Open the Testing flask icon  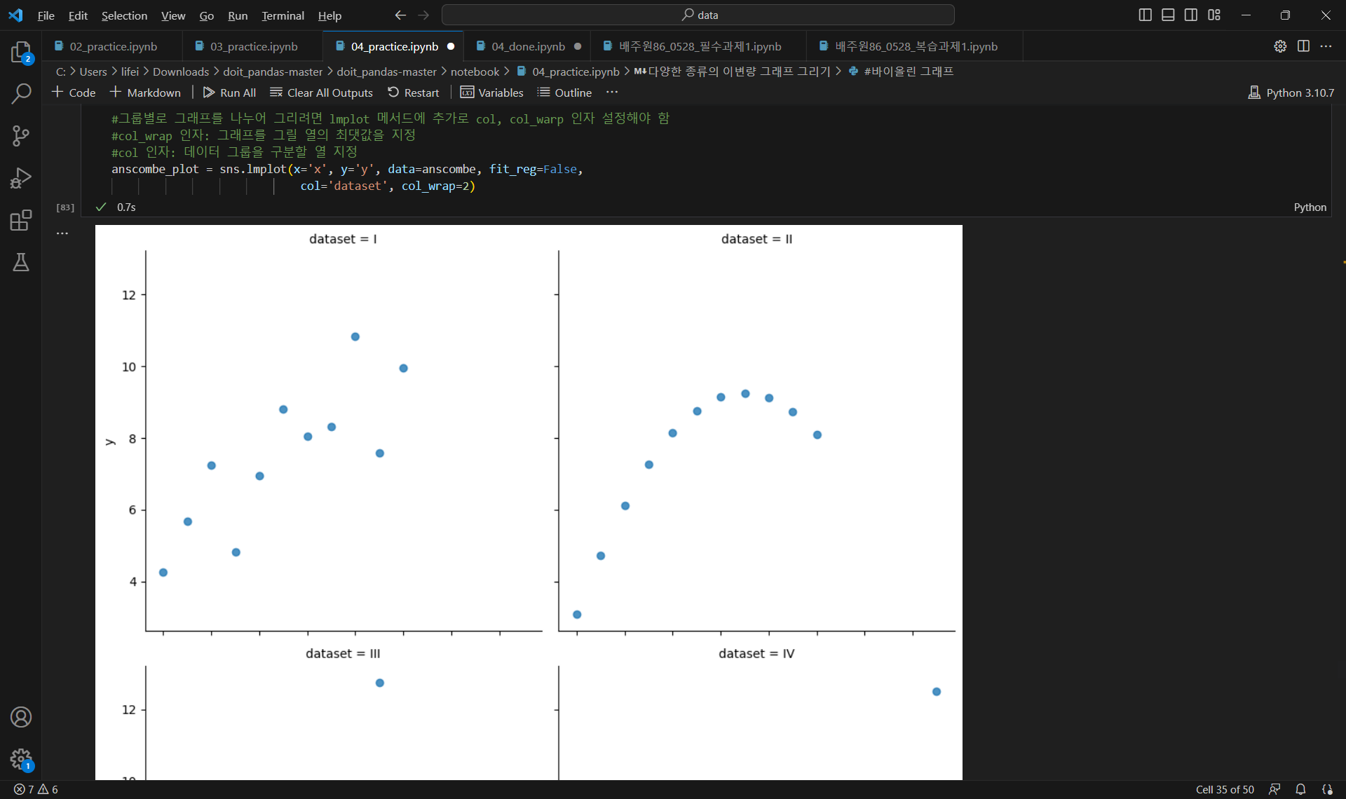click(x=21, y=262)
